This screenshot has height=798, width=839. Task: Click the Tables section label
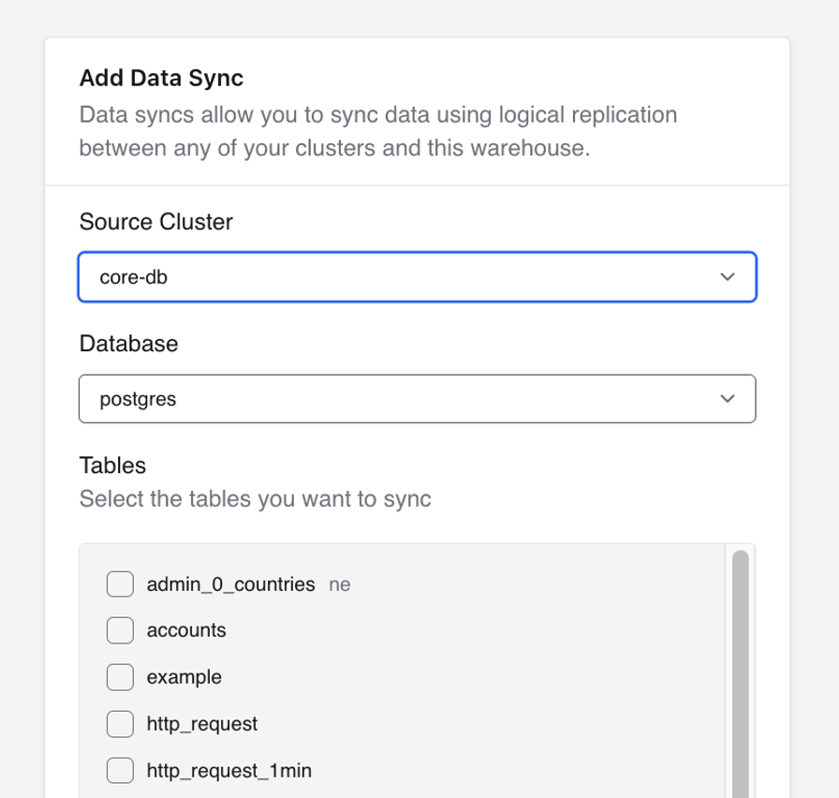tap(112, 465)
